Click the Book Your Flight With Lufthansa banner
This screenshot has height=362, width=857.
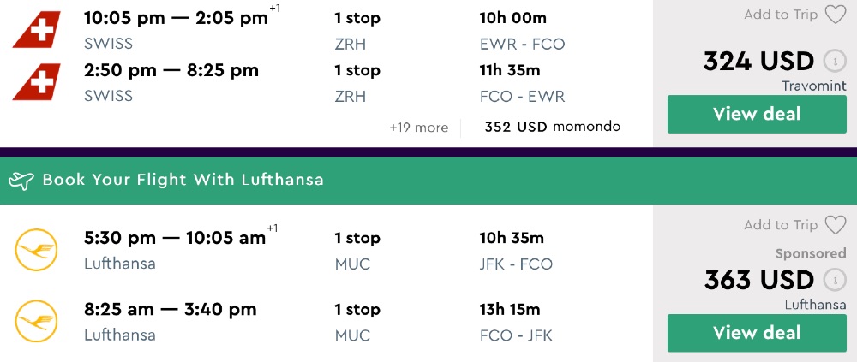[183, 180]
